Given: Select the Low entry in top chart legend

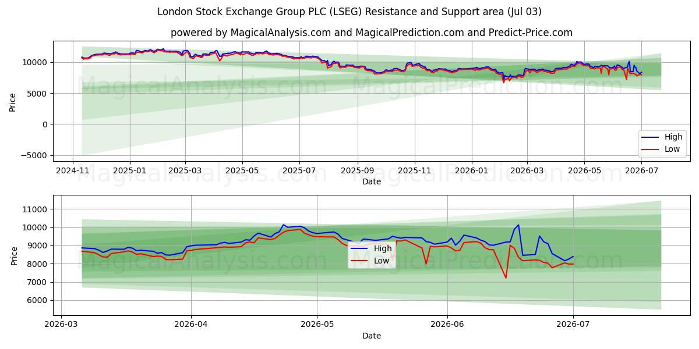Looking at the screenshot, I should pos(662,149).
